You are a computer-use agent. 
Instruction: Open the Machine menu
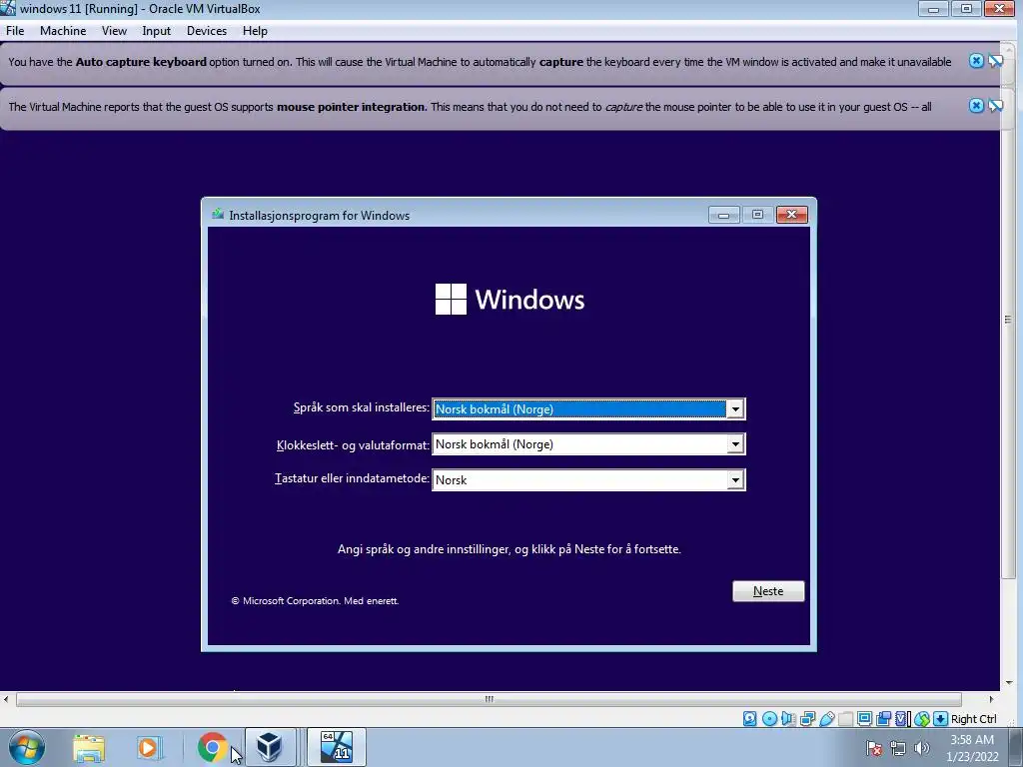tap(63, 31)
